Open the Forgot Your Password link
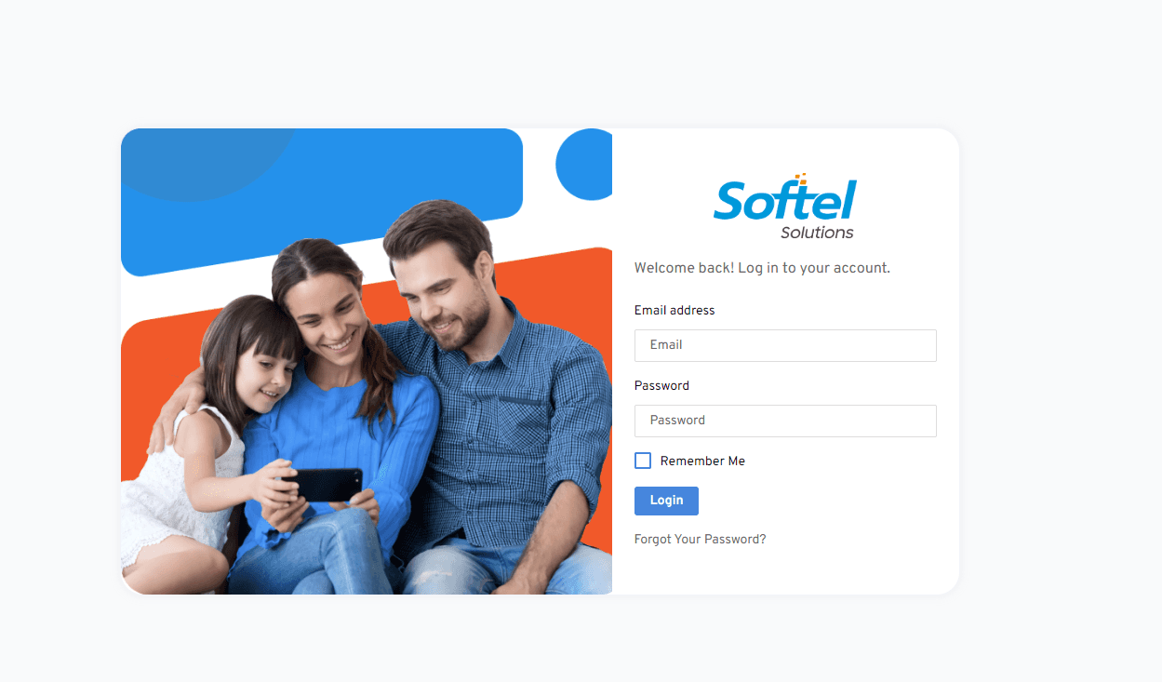Screen dimensions: 1162x682 [700, 539]
